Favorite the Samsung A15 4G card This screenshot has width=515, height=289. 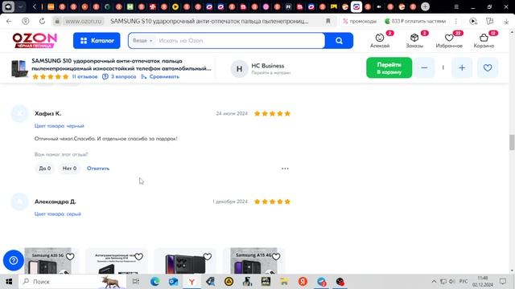(x=276, y=257)
